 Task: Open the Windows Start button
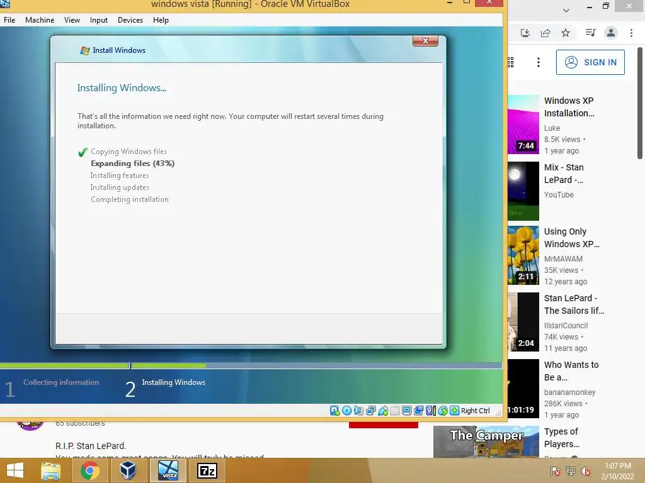(15, 470)
